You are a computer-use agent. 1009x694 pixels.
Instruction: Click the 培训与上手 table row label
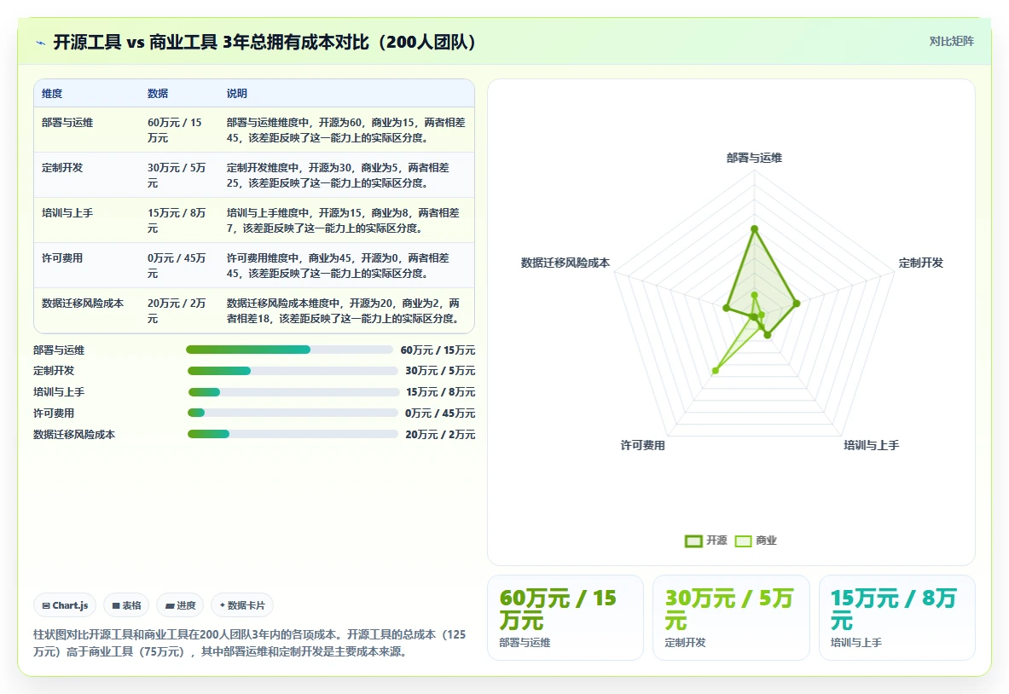[67, 213]
